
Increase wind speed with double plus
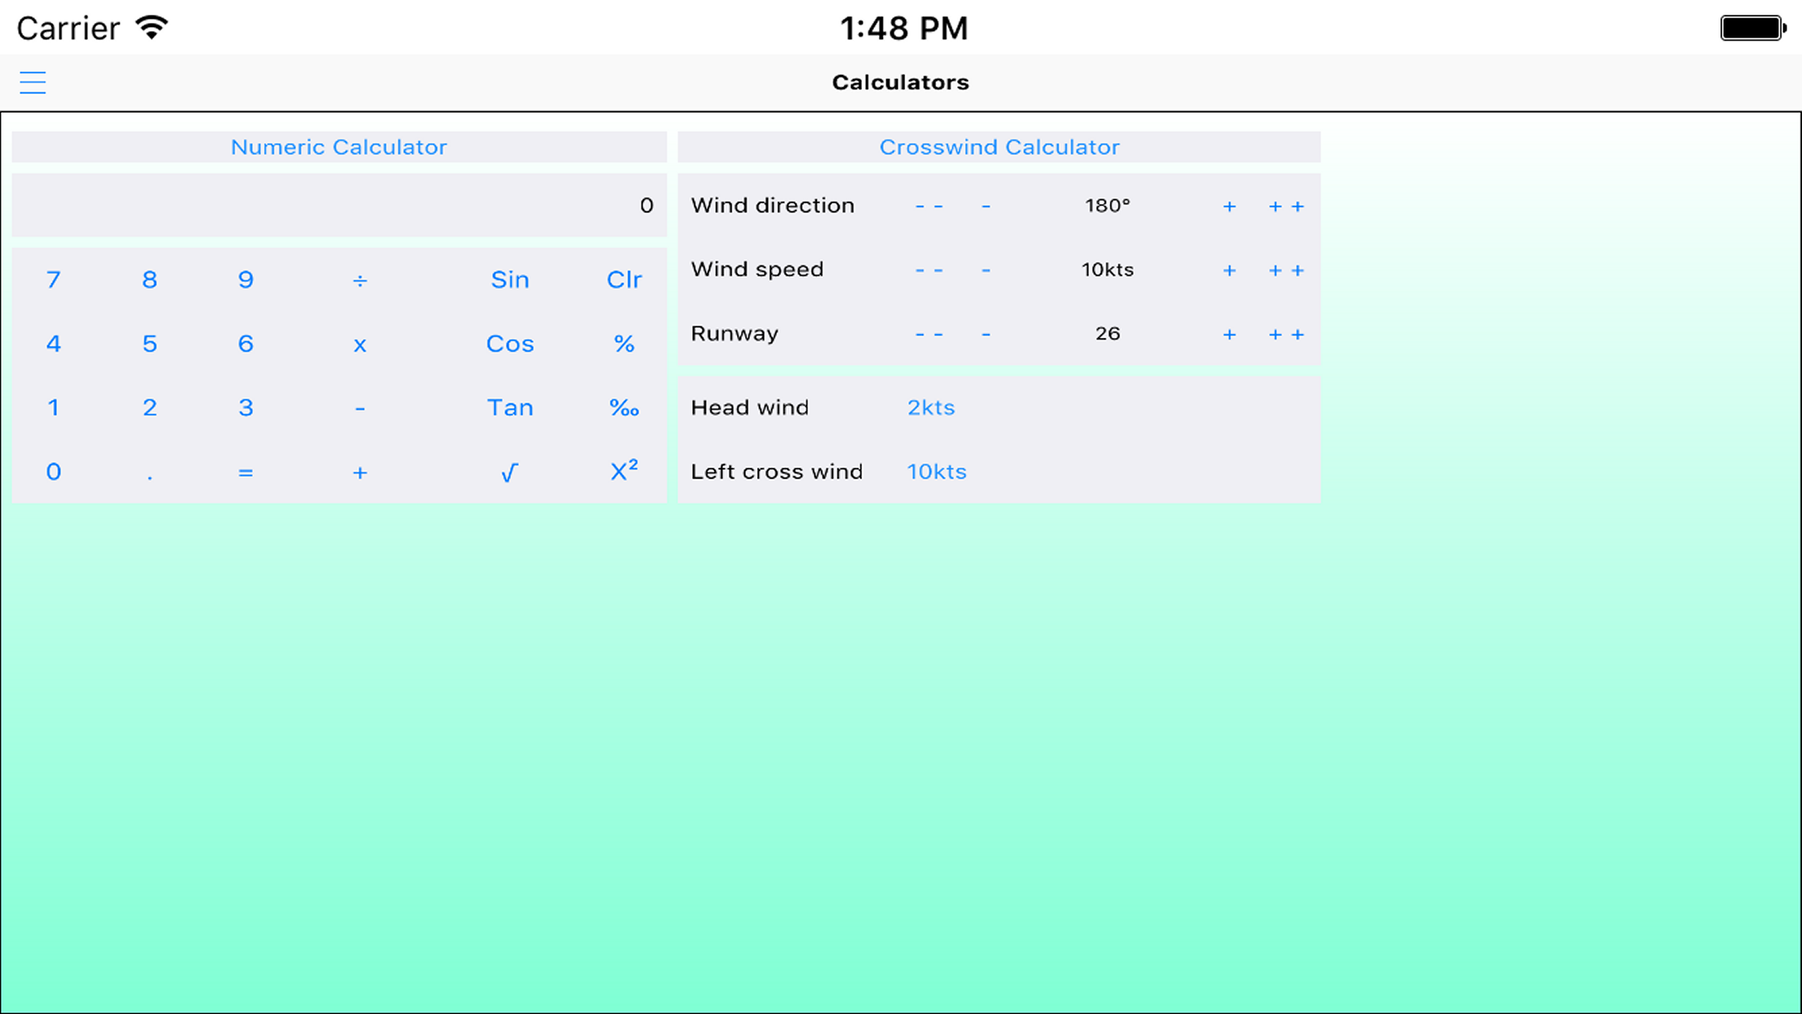(x=1286, y=270)
